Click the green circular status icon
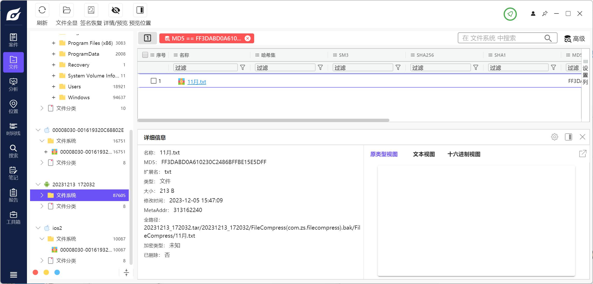The height and width of the screenshot is (284, 593). (x=510, y=14)
